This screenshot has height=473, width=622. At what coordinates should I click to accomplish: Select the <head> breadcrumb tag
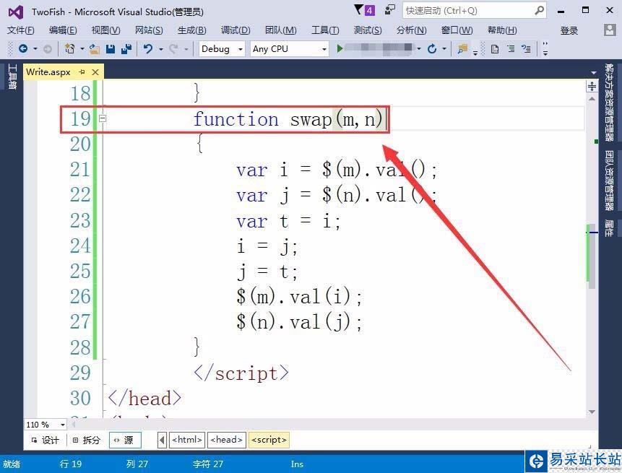(227, 440)
